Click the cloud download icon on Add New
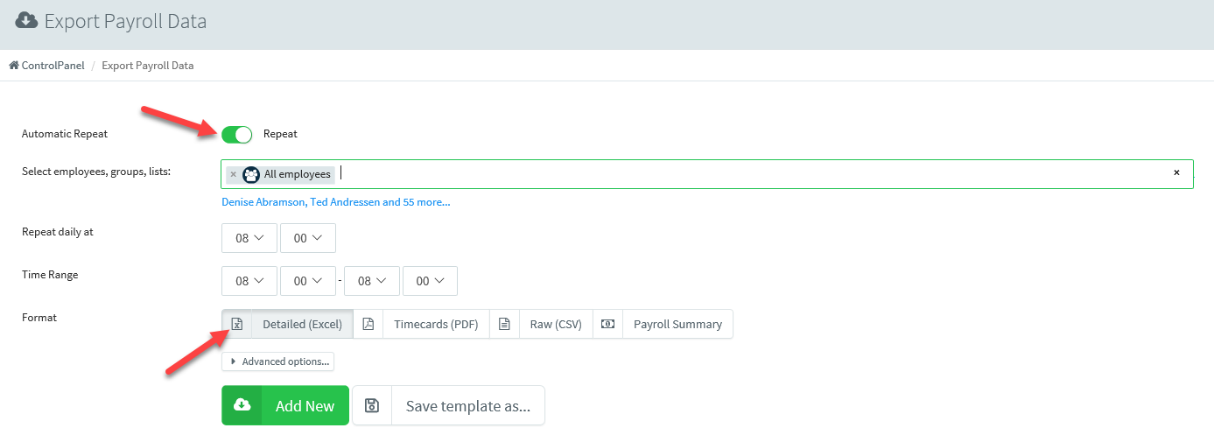Viewport: 1214px width, 435px height. [242, 405]
